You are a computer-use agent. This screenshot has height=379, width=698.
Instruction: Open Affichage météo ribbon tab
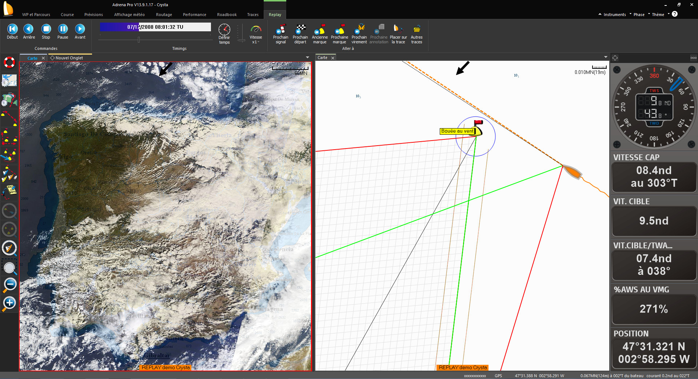[x=129, y=15]
